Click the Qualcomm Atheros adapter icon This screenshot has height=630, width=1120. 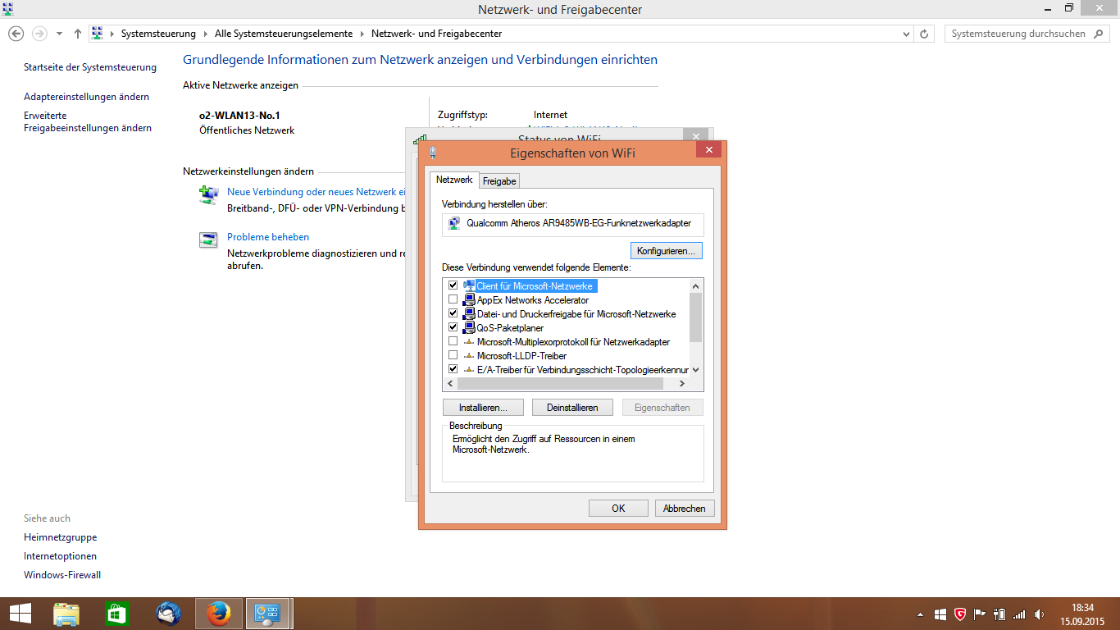[454, 223]
